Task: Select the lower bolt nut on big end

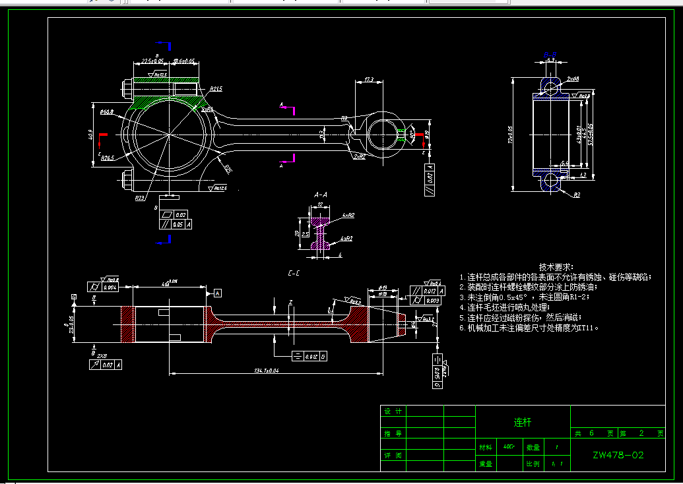Action: pos(126,180)
